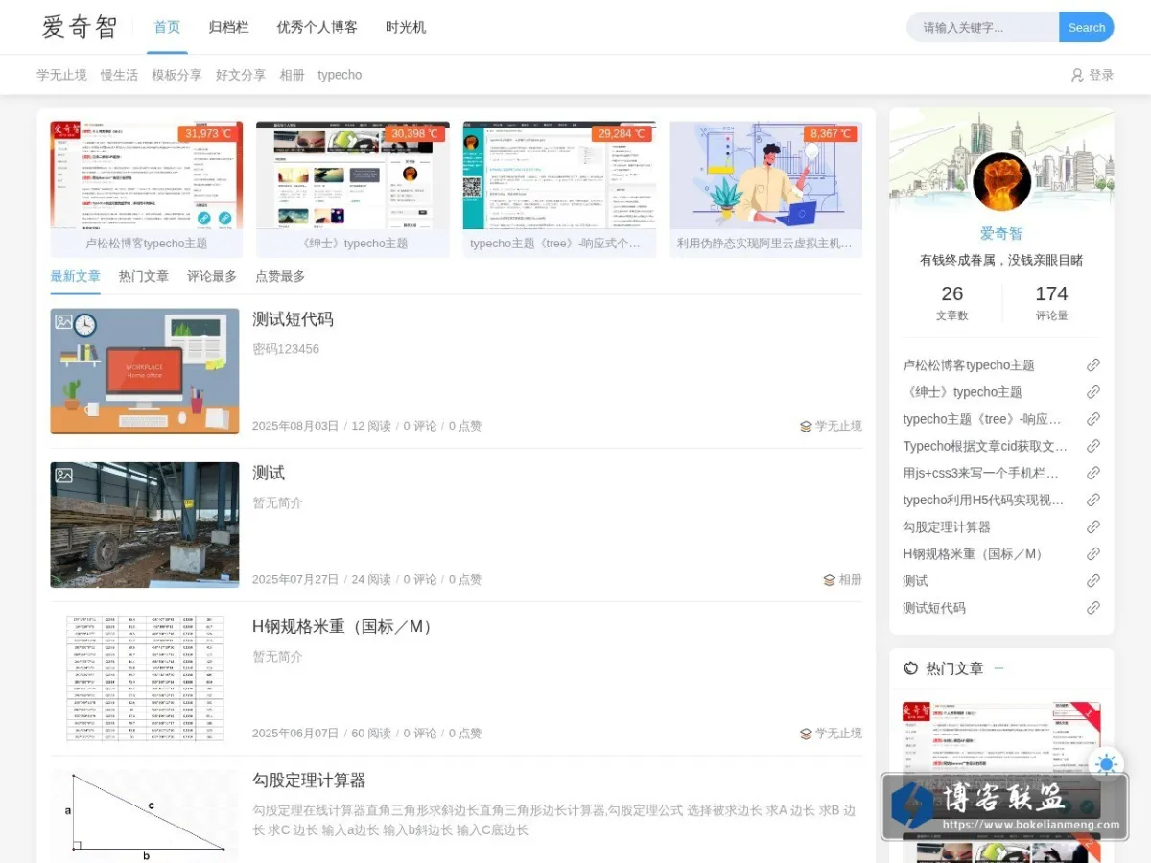
Task: Click the 174 评论量 counter
Action: 1051,302
